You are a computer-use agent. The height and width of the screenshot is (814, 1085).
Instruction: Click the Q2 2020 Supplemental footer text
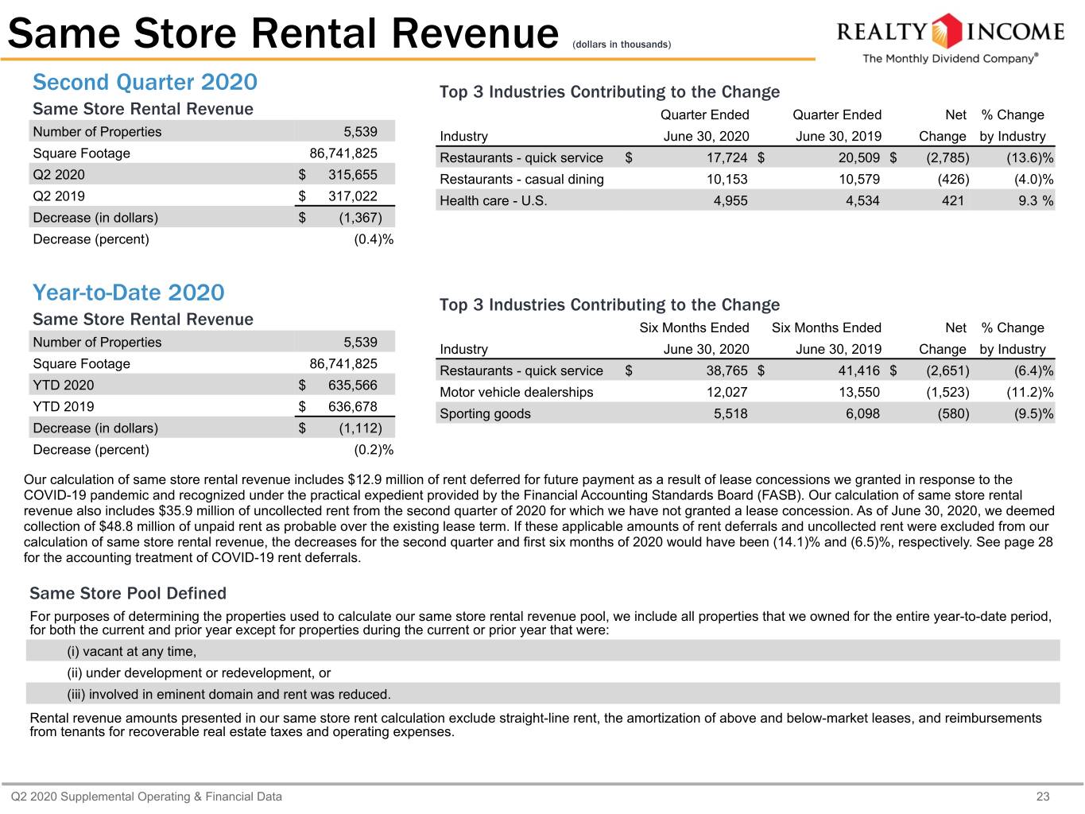(146, 797)
